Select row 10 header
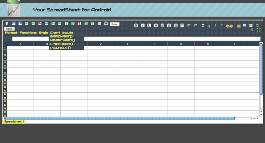 point(5,80)
